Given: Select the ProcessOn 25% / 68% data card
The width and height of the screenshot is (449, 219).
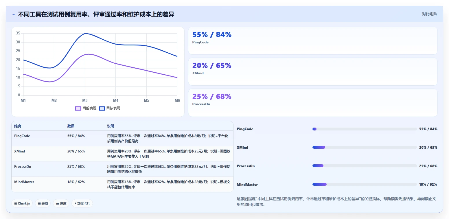Looking at the screenshot, I should point(313,103).
